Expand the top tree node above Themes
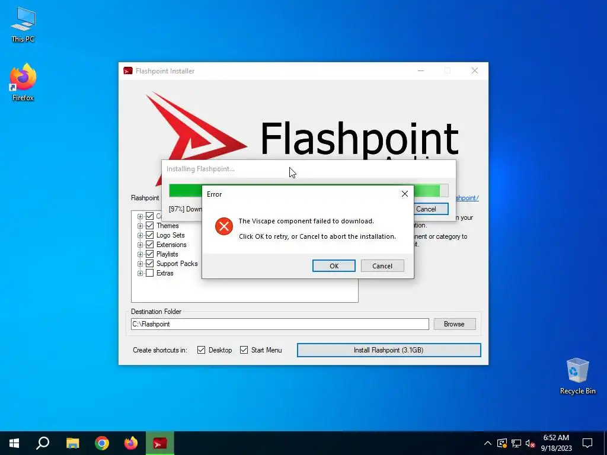This screenshot has height=455, width=607. click(140, 216)
